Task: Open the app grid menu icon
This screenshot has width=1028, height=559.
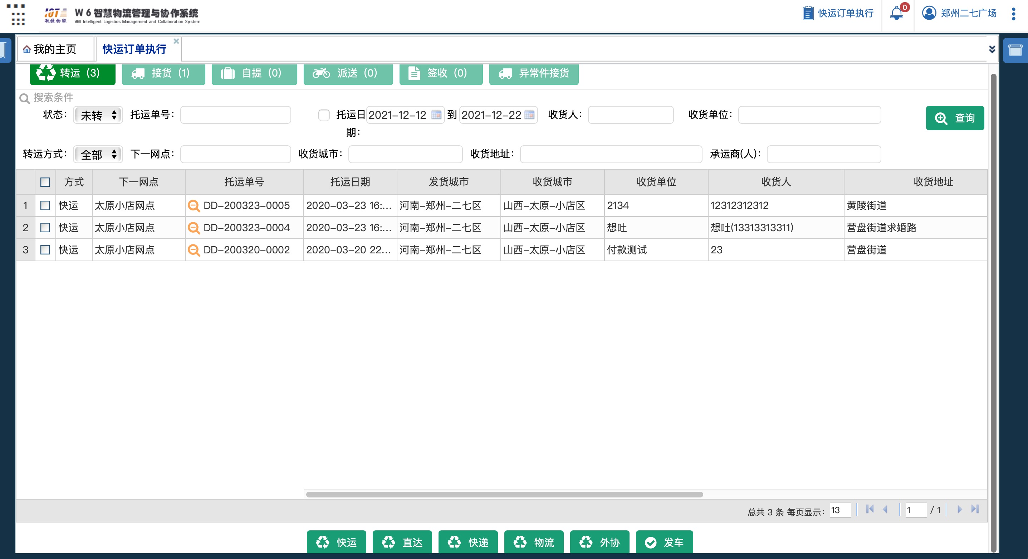Action: 16,15
